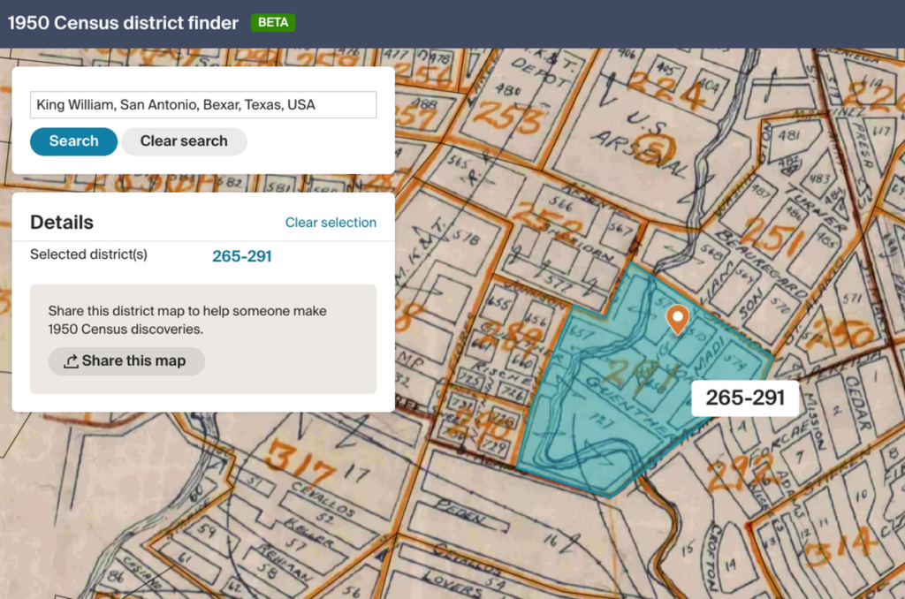Click the Clear search button

(184, 141)
